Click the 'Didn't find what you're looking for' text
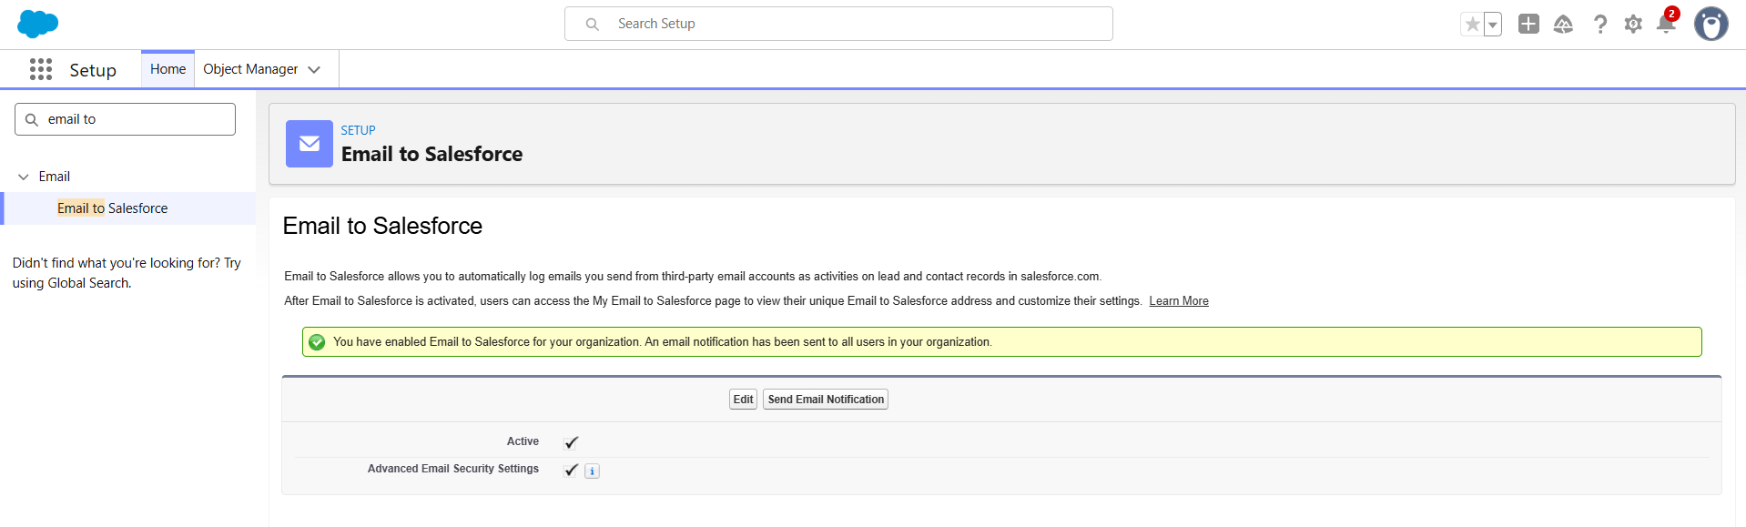The height and width of the screenshot is (527, 1746). point(127,273)
